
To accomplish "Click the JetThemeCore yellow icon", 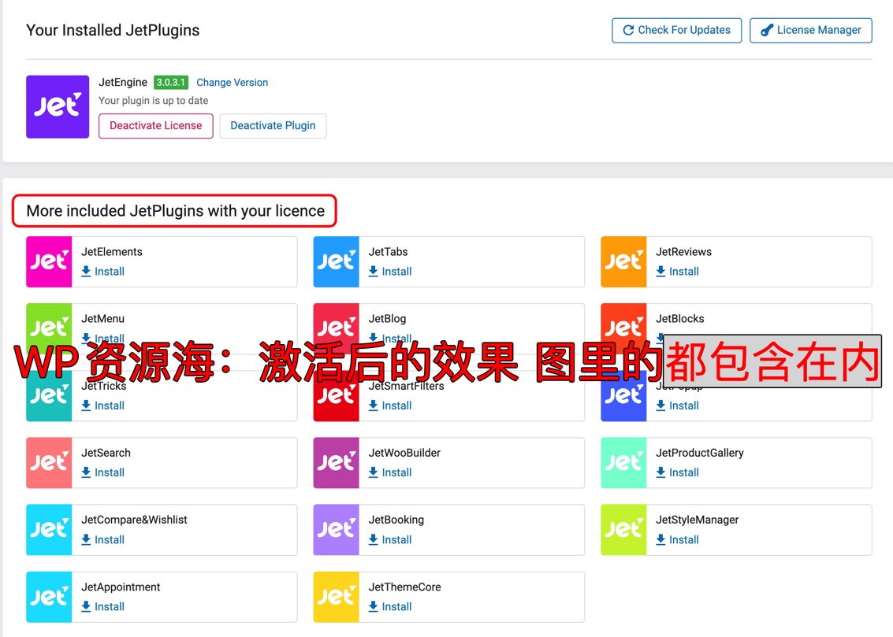I will pos(336,597).
